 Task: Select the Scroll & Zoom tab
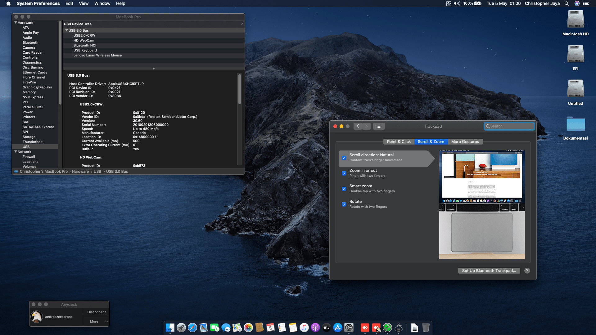coord(431,141)
